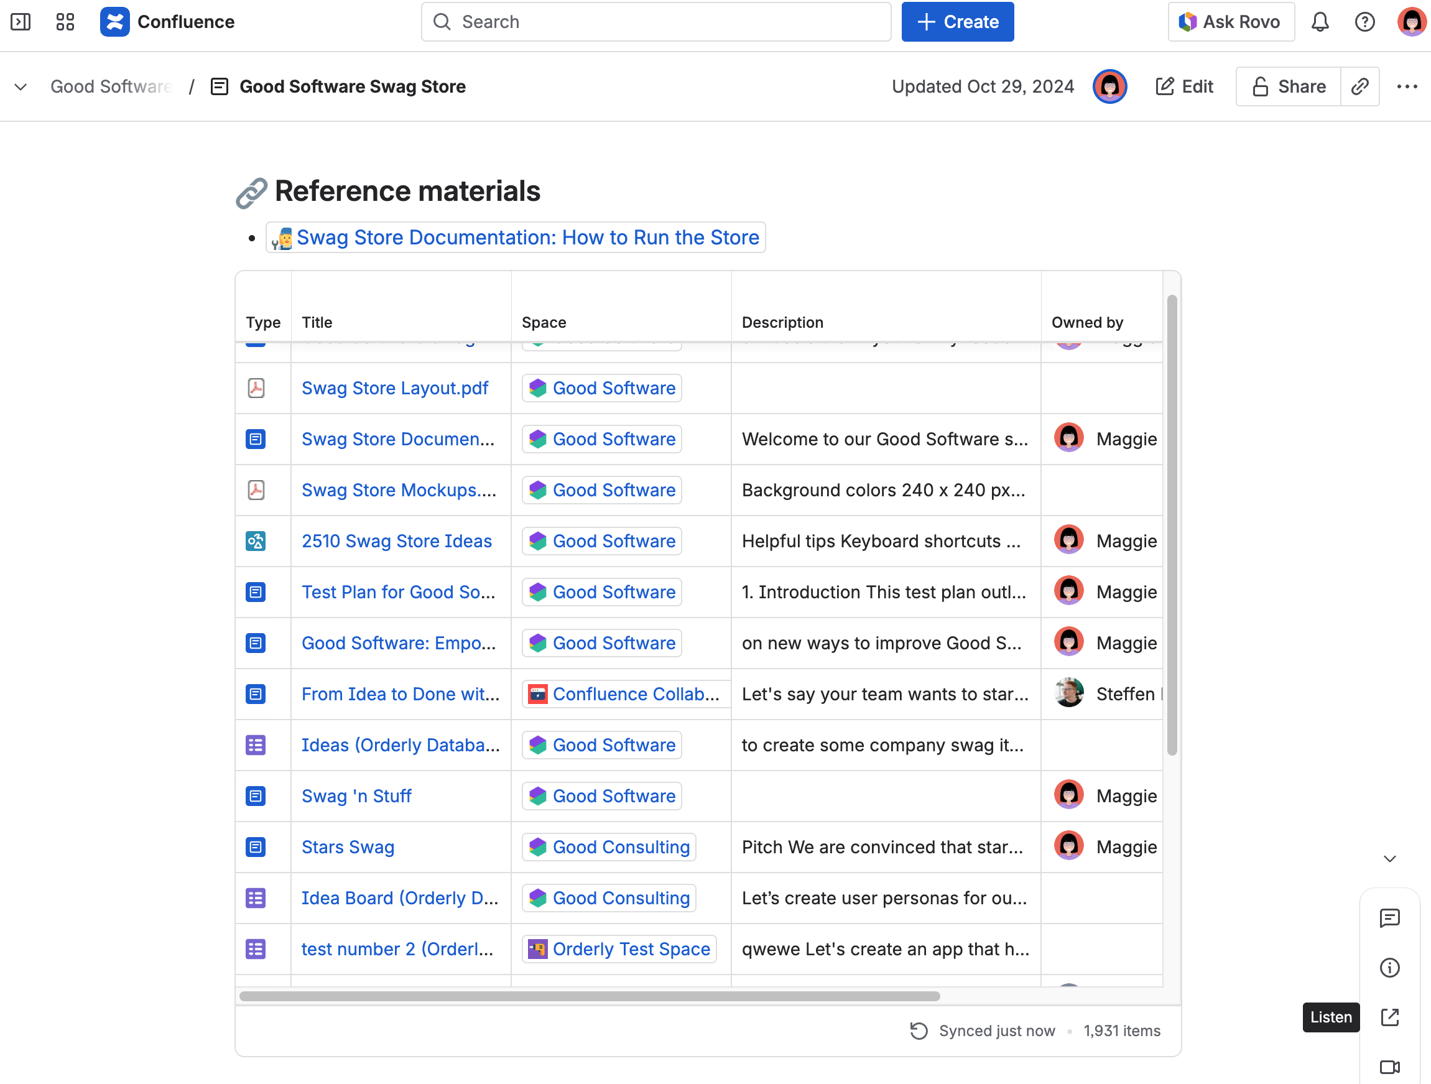Open the Swag Store Layout.pdf link

pyautogui.click(x=395, y=388)
